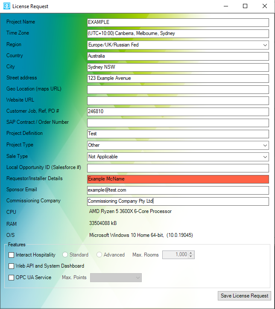The image size is (275, 309).
Task: Maximize the License Request window
Action: click(245, 6)
